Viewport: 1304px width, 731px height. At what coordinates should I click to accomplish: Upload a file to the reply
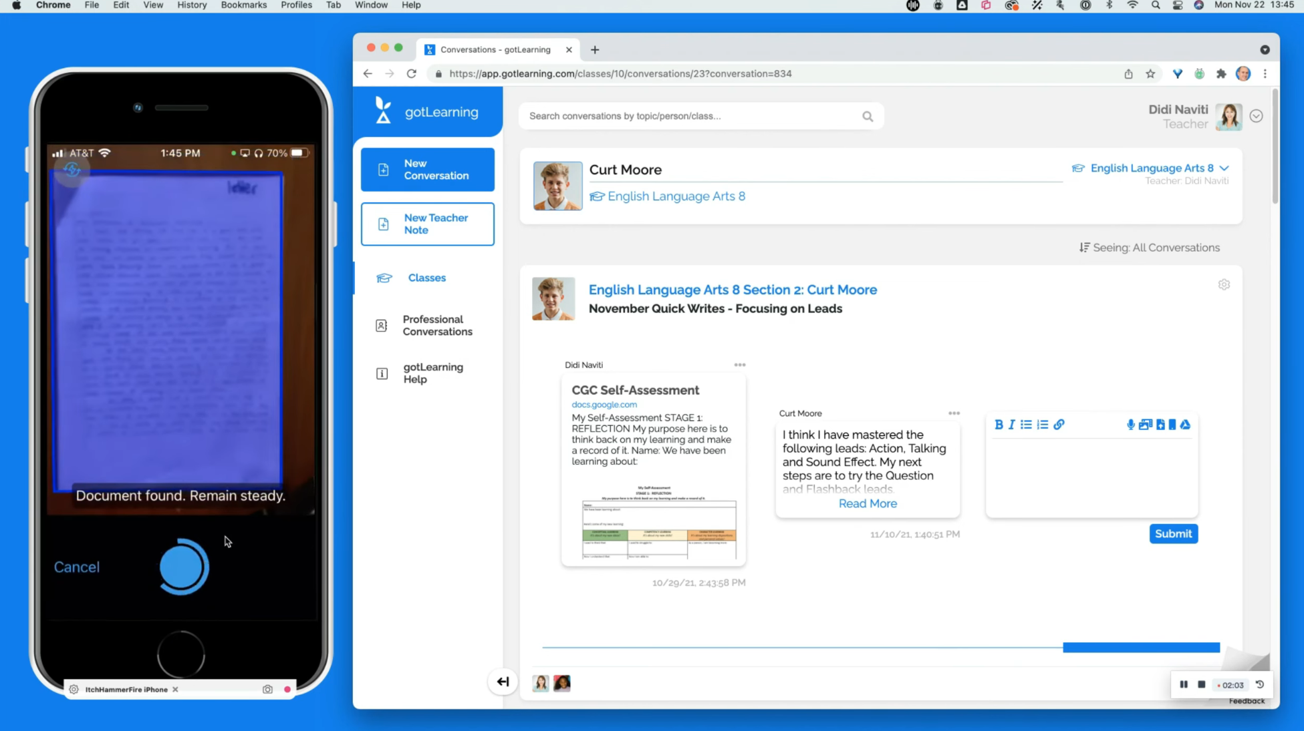1160,425
